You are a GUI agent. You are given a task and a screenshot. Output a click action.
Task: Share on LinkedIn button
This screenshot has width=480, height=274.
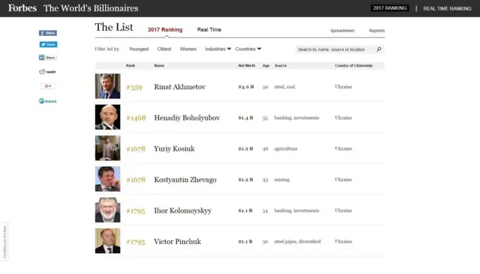coord(48,58)
